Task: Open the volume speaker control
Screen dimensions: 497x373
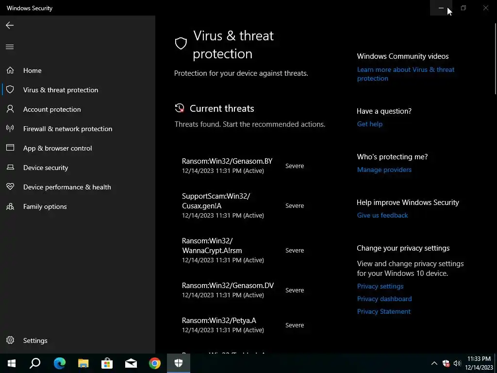Action: point(457,363)
